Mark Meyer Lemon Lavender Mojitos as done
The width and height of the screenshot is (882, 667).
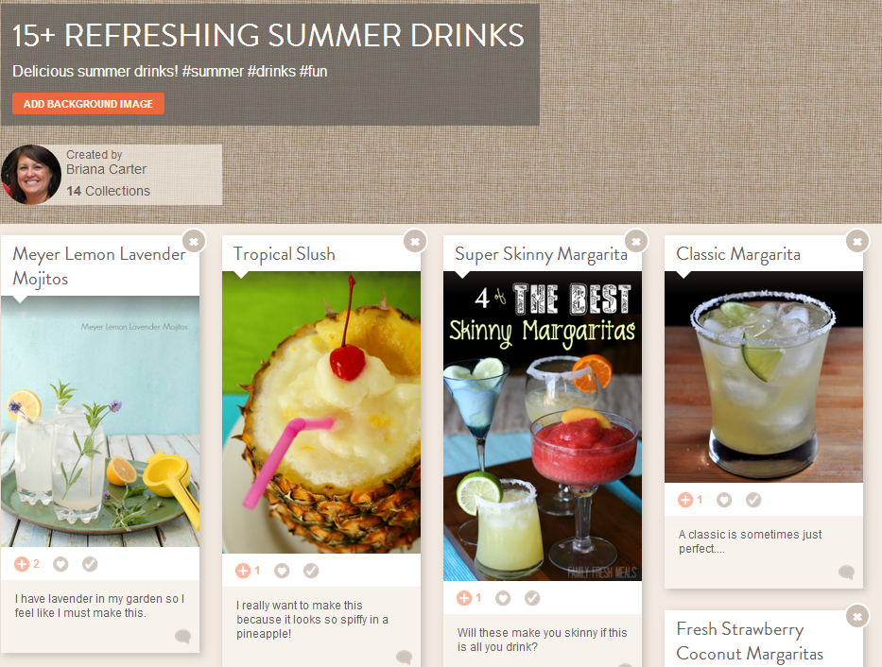(x=90, y=564)
